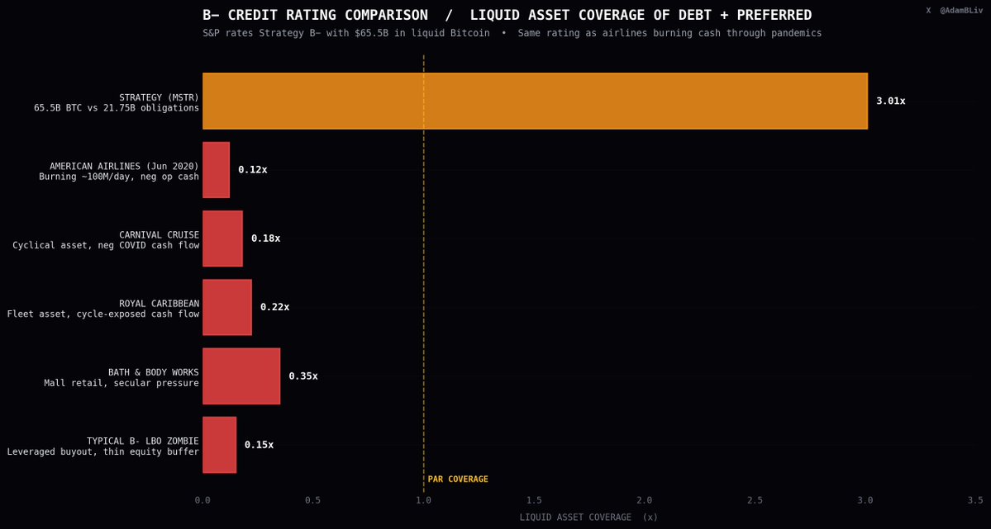
Task: Click 'LIQUID ASSET COVERAGE OF DEBT + PREFERRED' heading
Action: (641, 15)
